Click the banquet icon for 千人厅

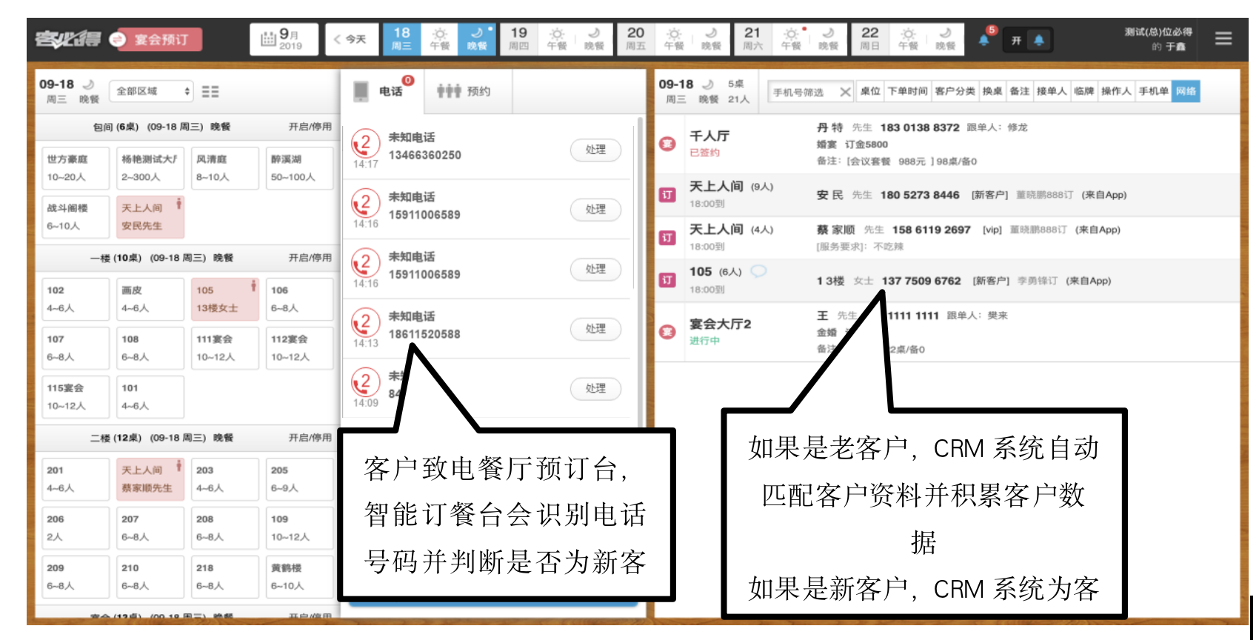(667, 144)
